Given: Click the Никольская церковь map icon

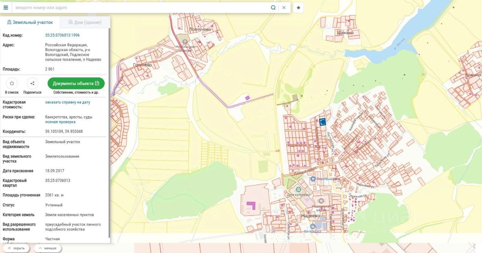Looking at the screenshot, I should click(185, 41).
